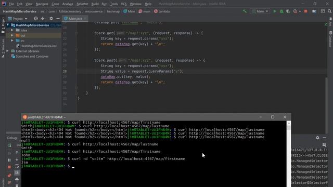Image resolution: width=333 pixels, height=187 pixels.
Task: Hide the Project tool window
Action: pos(58,19)
